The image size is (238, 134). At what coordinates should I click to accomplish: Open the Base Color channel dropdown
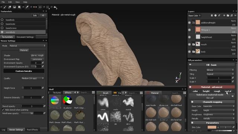[194, 16]
